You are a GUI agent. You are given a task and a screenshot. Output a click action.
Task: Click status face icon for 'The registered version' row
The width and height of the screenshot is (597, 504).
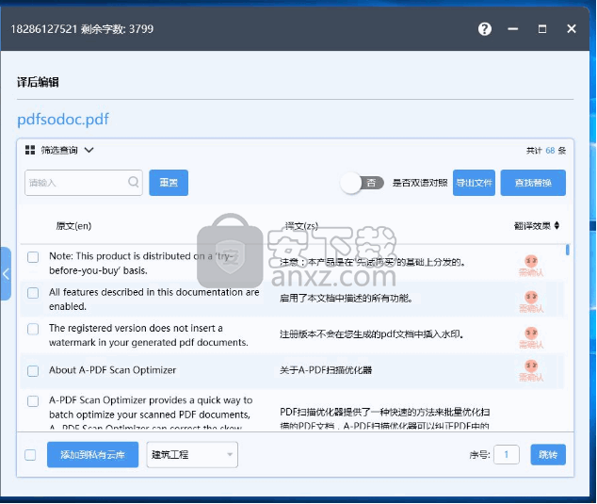coord(531,333)
